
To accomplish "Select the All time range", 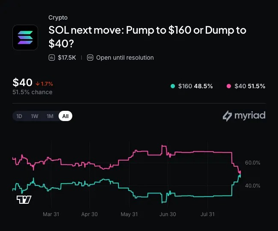I will (x=65, y=116).
